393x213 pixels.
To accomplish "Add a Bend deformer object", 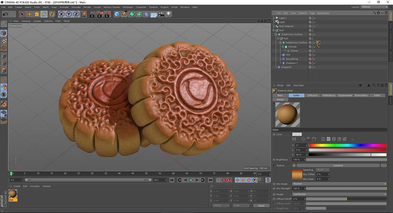I will pyautogui.click(x=147, y=14).
